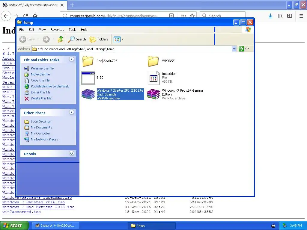Screen dimensions: 307x230
Task: Open the Back history dropdown arrow
Action: click(x=38, y=39)
